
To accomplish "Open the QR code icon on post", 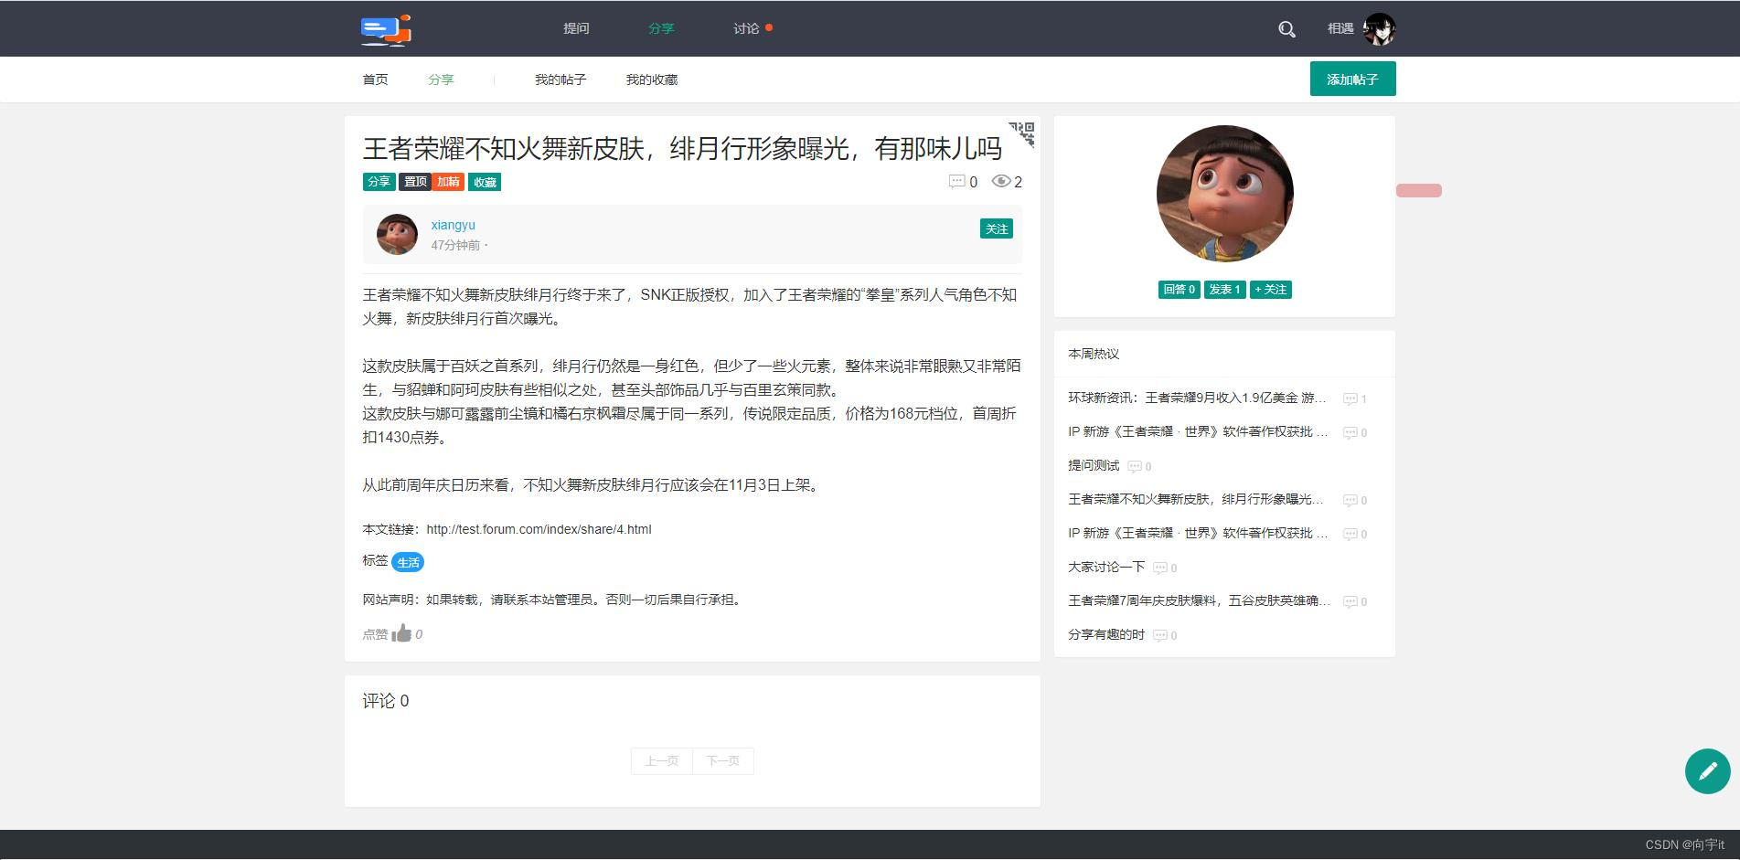I will 1021,134.
